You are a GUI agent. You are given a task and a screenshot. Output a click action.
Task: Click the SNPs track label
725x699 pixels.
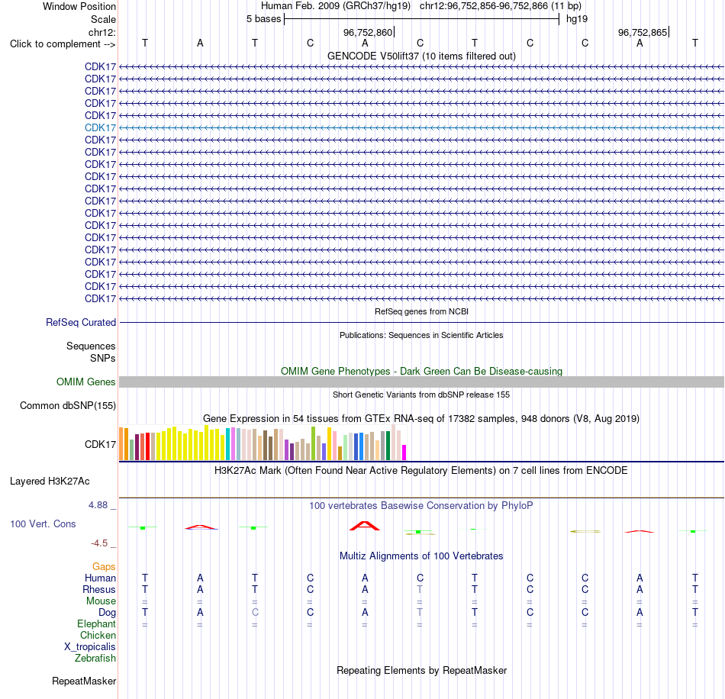(103, 358)
